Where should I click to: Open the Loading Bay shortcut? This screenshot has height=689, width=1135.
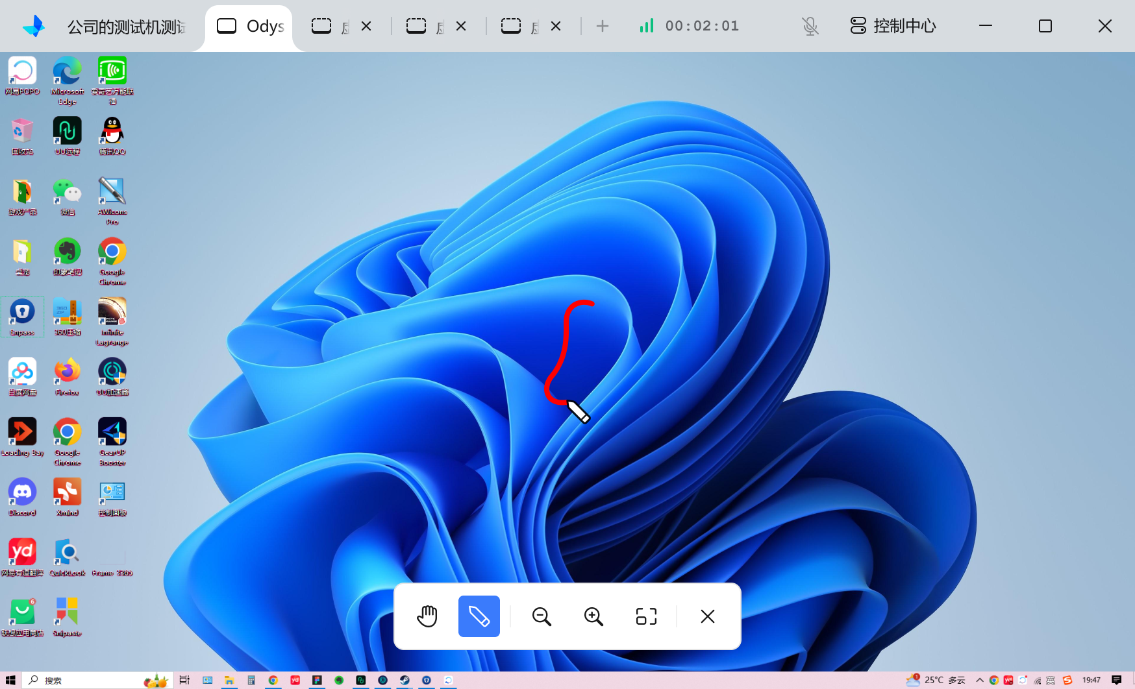[22, 438]
